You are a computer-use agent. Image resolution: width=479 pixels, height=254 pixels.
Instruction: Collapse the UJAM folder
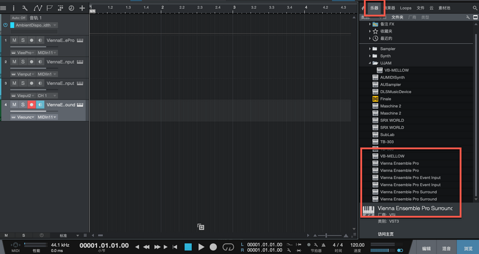pyautogui.click(x=370, y=63)
